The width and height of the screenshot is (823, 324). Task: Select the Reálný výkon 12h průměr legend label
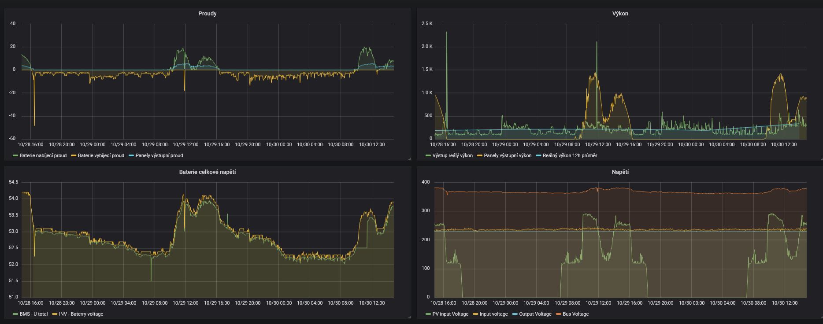[x=570, y=155]
